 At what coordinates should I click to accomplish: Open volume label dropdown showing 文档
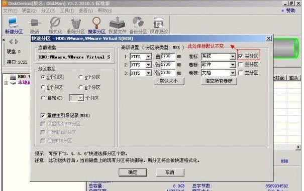(x=233, y=73)
